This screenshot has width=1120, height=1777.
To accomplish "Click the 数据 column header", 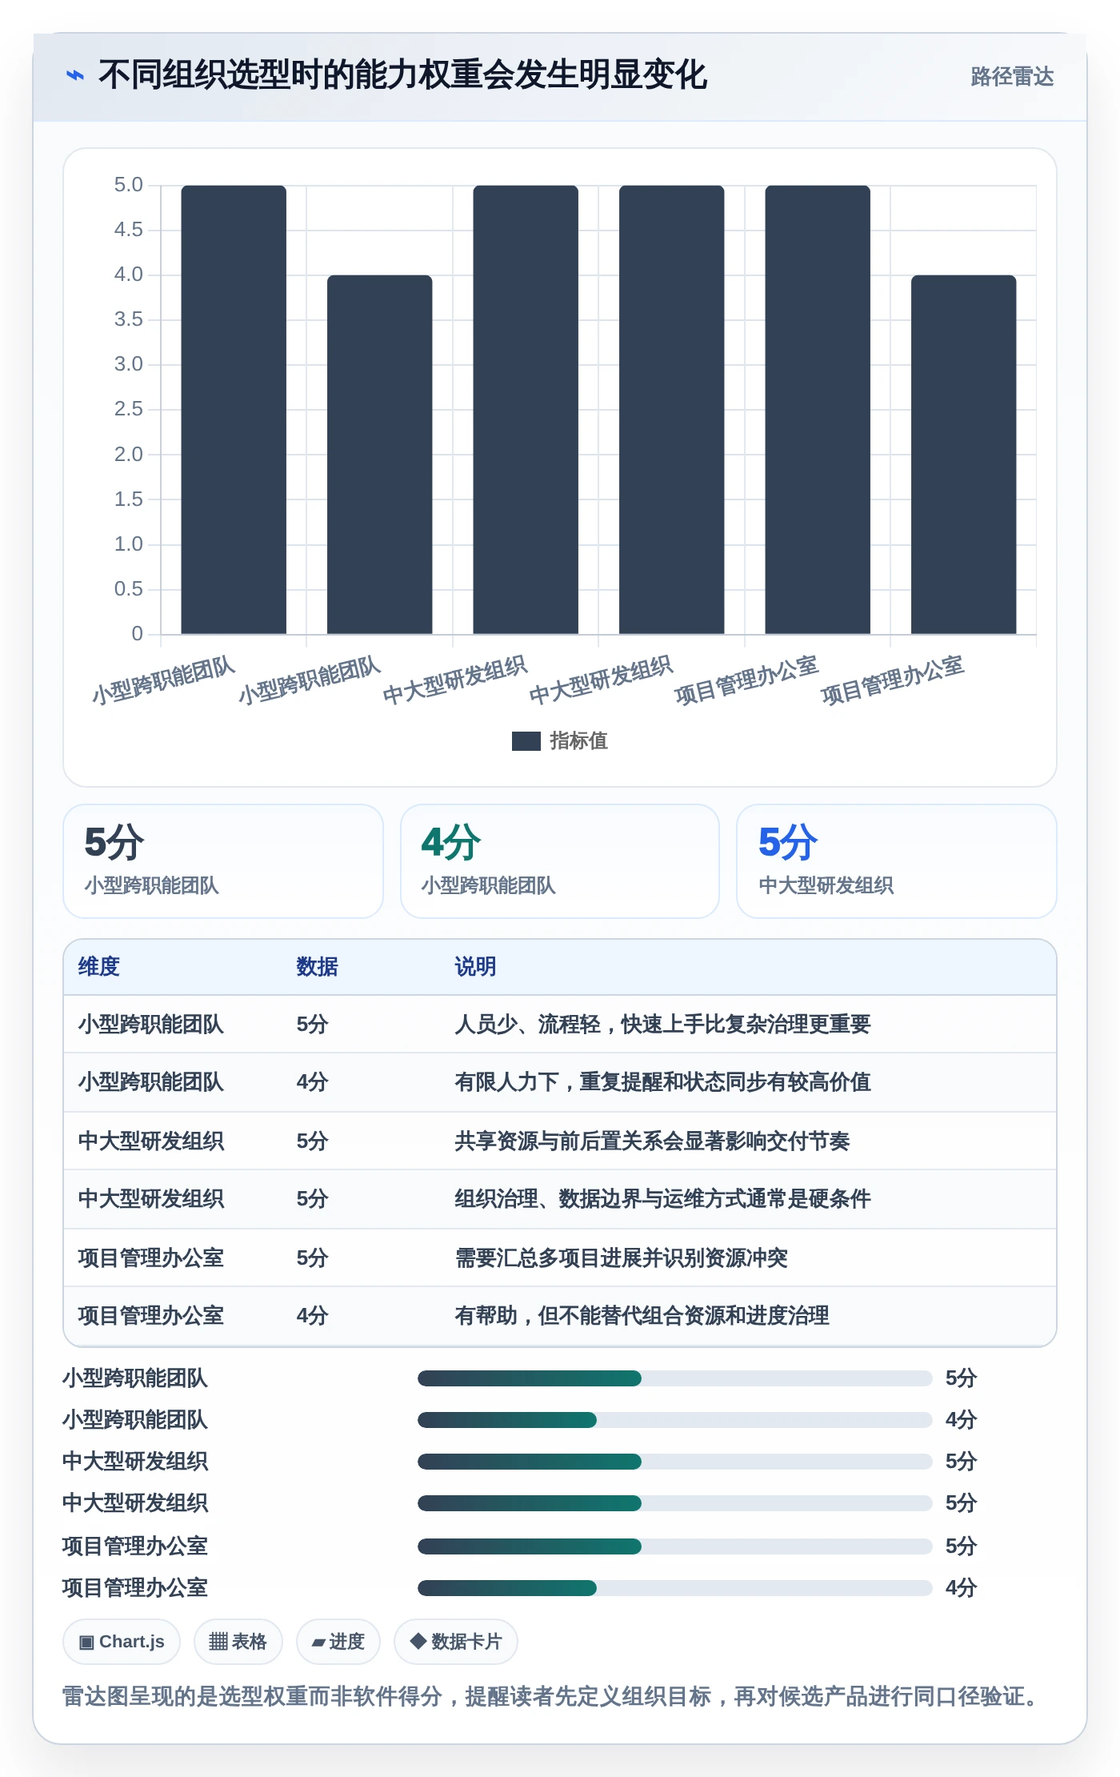I will 318,967.
